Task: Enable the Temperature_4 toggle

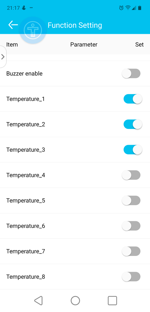Action: [131, 175]
